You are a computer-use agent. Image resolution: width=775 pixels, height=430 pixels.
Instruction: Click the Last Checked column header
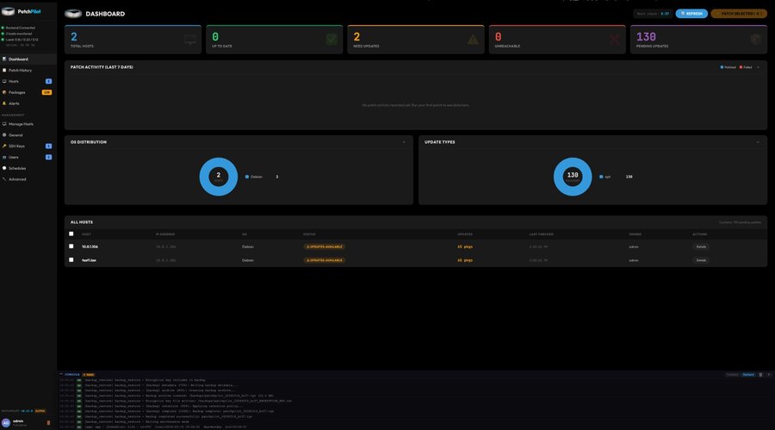[542, 234]
